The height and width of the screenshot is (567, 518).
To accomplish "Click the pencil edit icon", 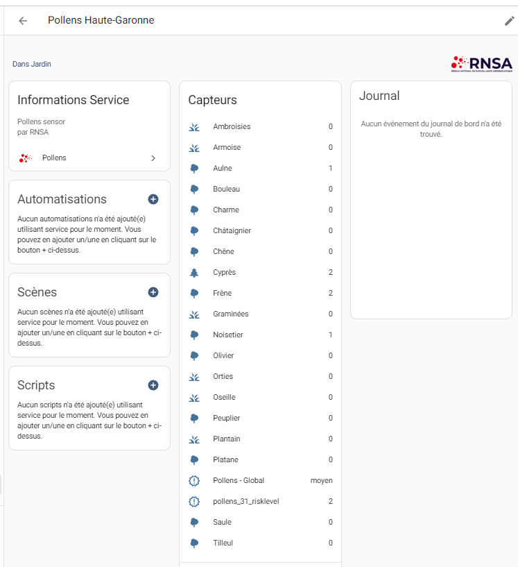I will 509,21.
